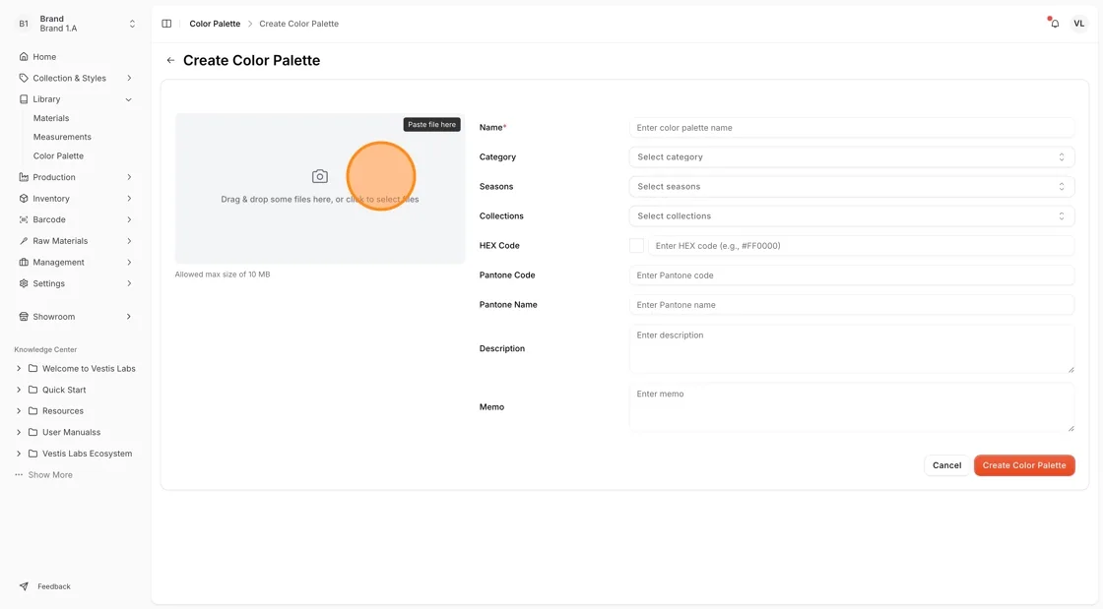This screenshot has width=1103, height=609.
Task: Expand the Resources tree arrow
Action: click(x=19, y=411)
